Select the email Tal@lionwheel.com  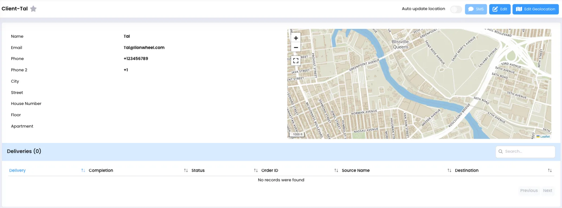point(144,48)
